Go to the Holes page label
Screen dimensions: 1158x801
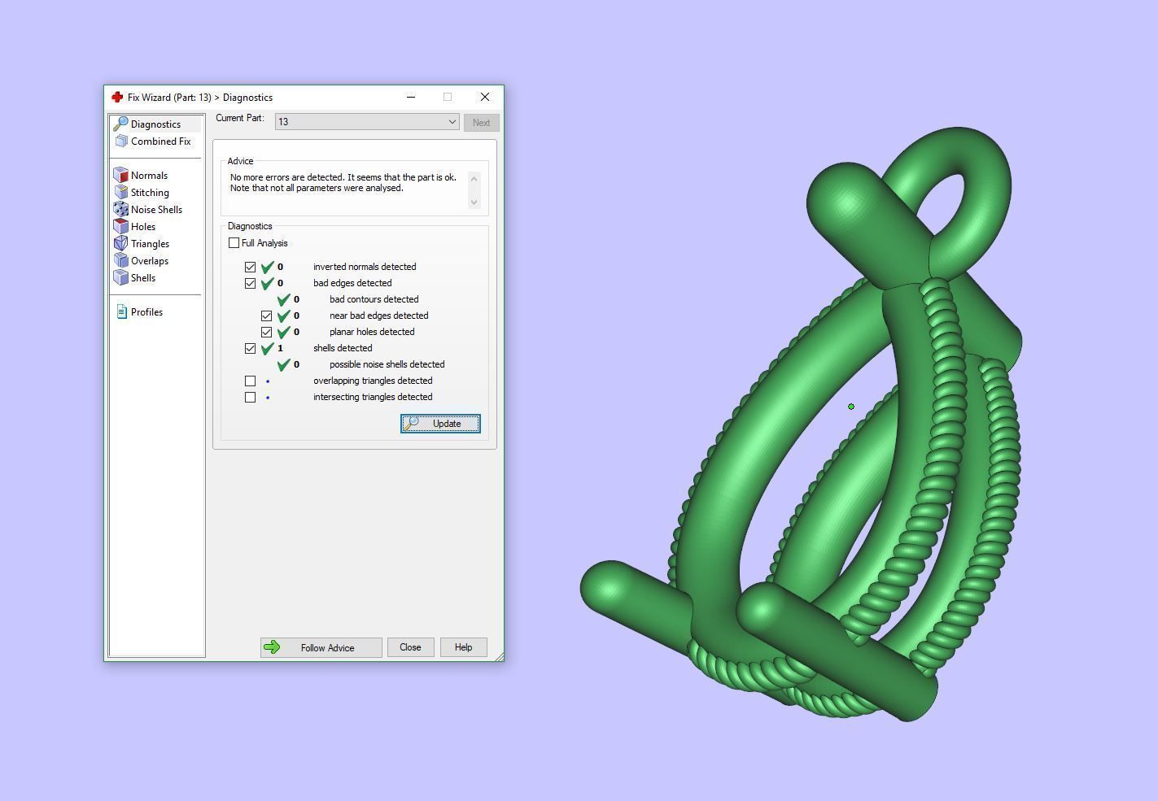click(143, 227)
